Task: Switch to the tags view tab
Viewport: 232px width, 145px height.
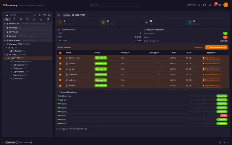Action: coord(34,19)
